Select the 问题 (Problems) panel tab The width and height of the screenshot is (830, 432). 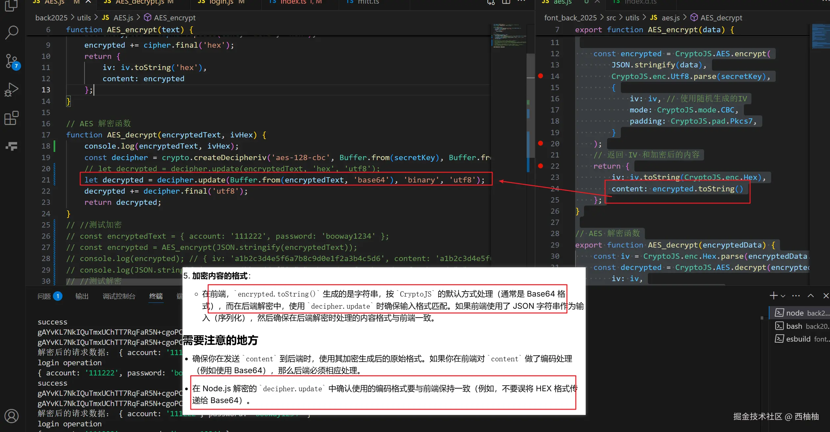point(44,296)
